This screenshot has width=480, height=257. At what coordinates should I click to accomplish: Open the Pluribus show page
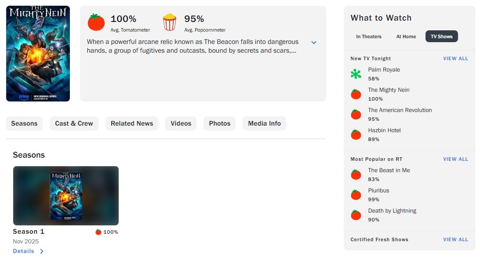pos(378,191)
